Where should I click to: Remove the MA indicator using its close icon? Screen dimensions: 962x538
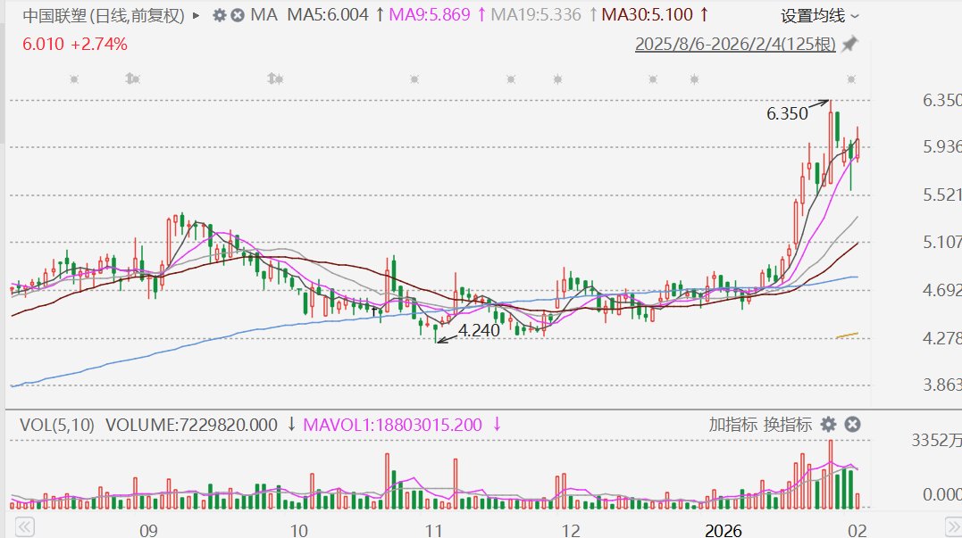[237, 15]
